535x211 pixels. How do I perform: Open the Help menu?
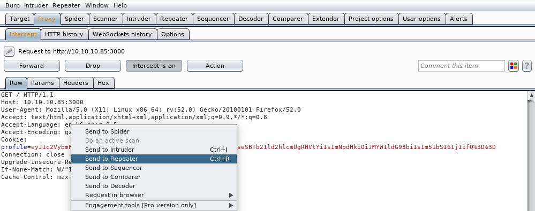(120, 5)
